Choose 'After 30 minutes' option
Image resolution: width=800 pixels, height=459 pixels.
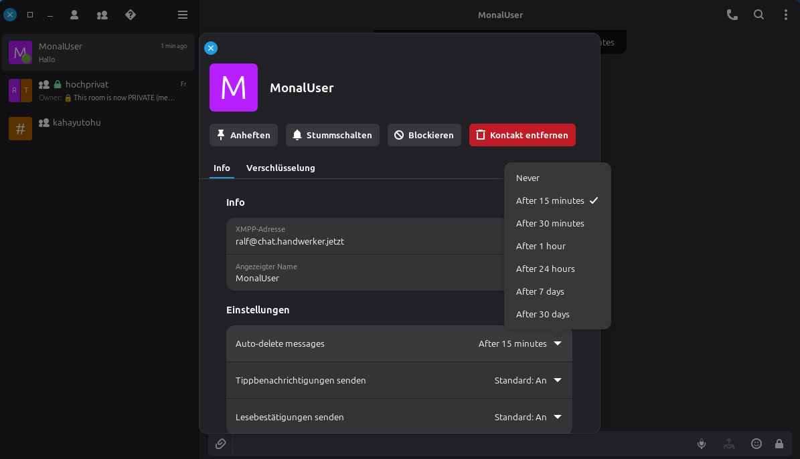(550, 224)
